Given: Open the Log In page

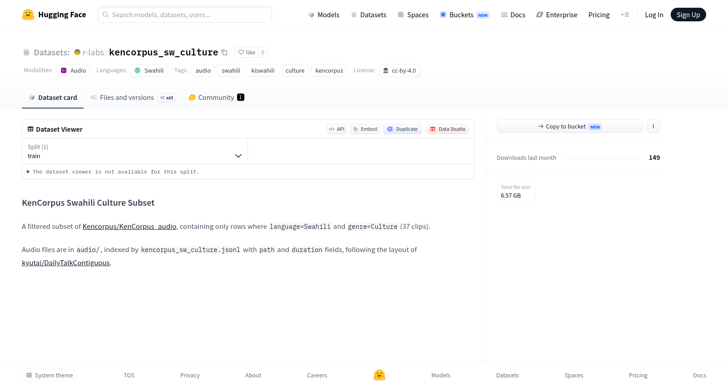Looking at the screenshot, I should [x=654, y=15].
